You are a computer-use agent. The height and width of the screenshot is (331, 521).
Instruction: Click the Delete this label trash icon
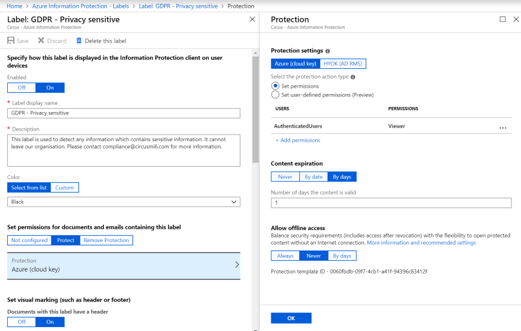[x=79, y=41]
